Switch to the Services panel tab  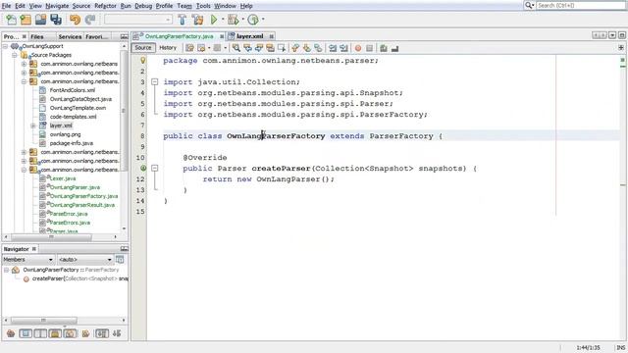click(x=70, y=36)
